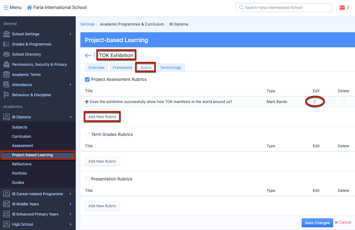Open Reflections under IB Diploma

pyautogui.click(x=22, y=164)
